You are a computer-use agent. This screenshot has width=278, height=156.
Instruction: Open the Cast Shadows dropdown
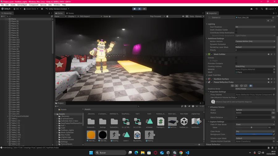coord(255,27)
